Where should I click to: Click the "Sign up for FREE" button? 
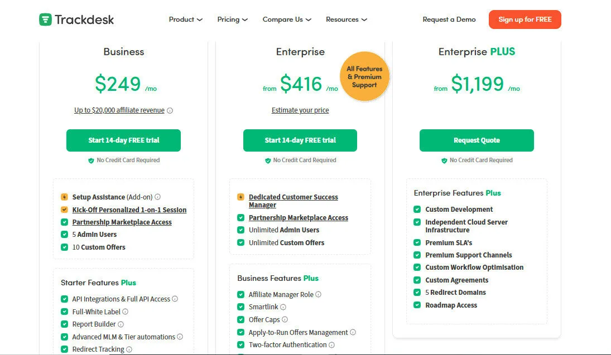point(525,19)
